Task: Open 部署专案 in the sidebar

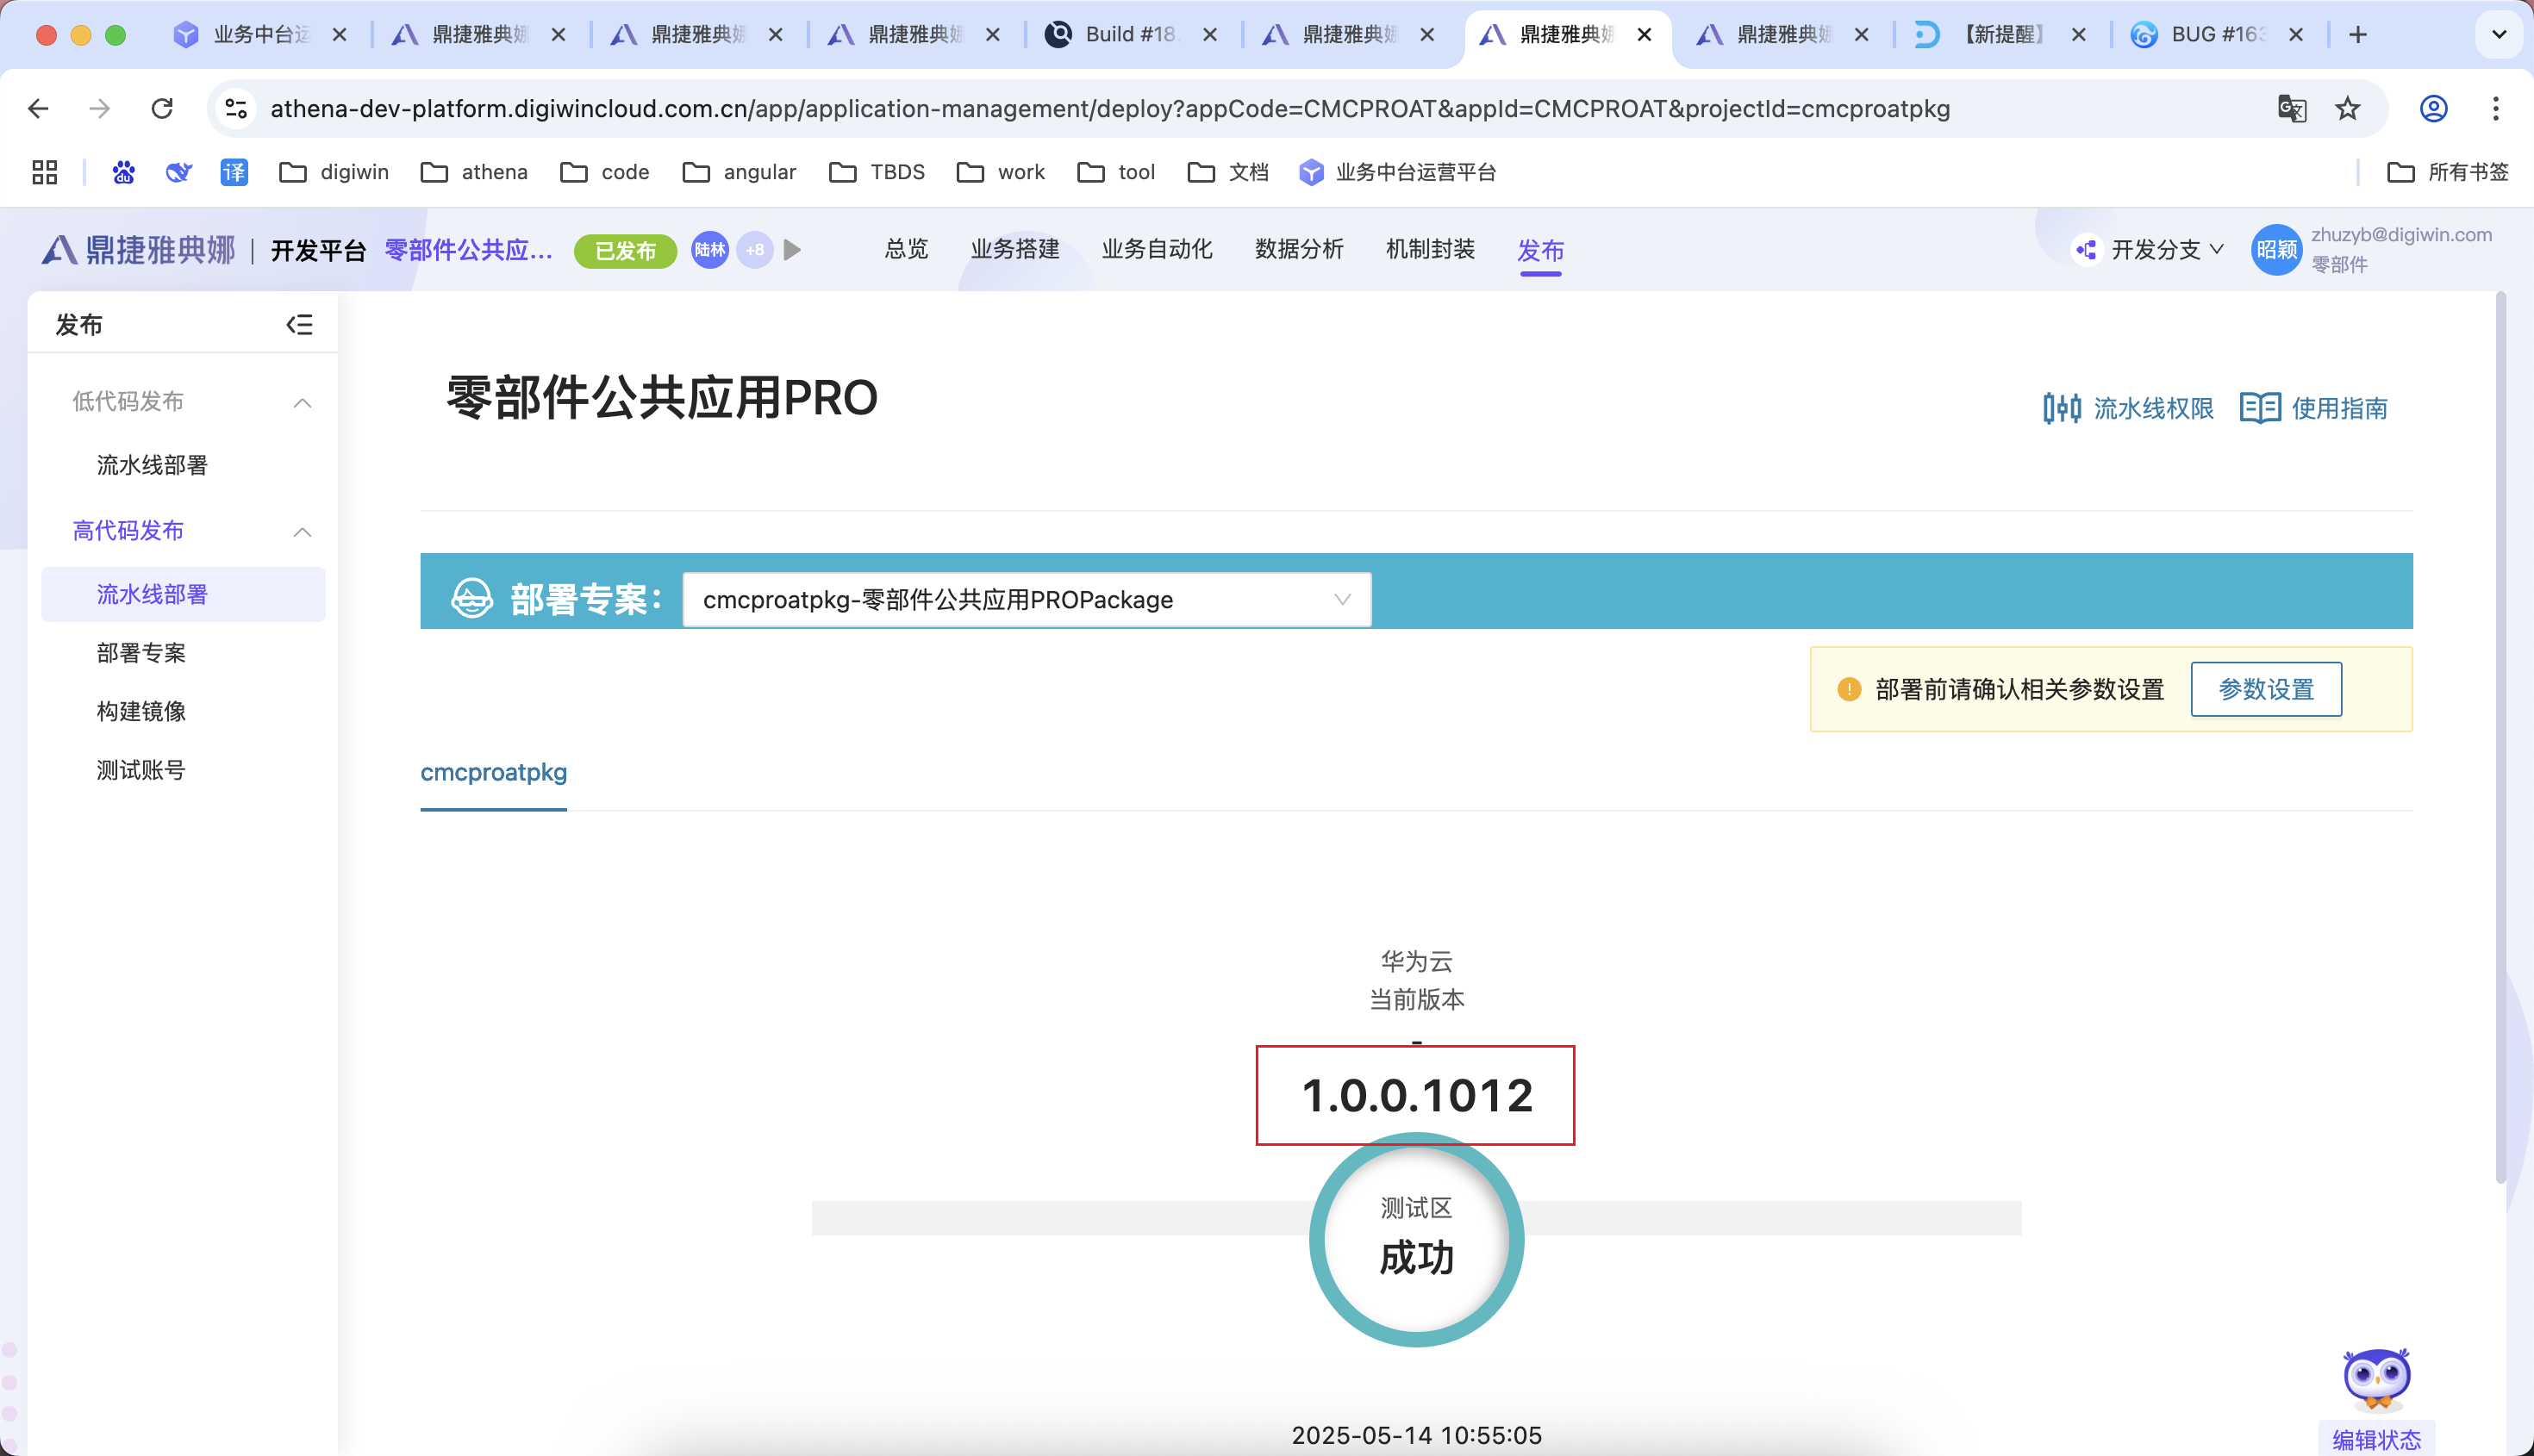Action: [141, 653]
